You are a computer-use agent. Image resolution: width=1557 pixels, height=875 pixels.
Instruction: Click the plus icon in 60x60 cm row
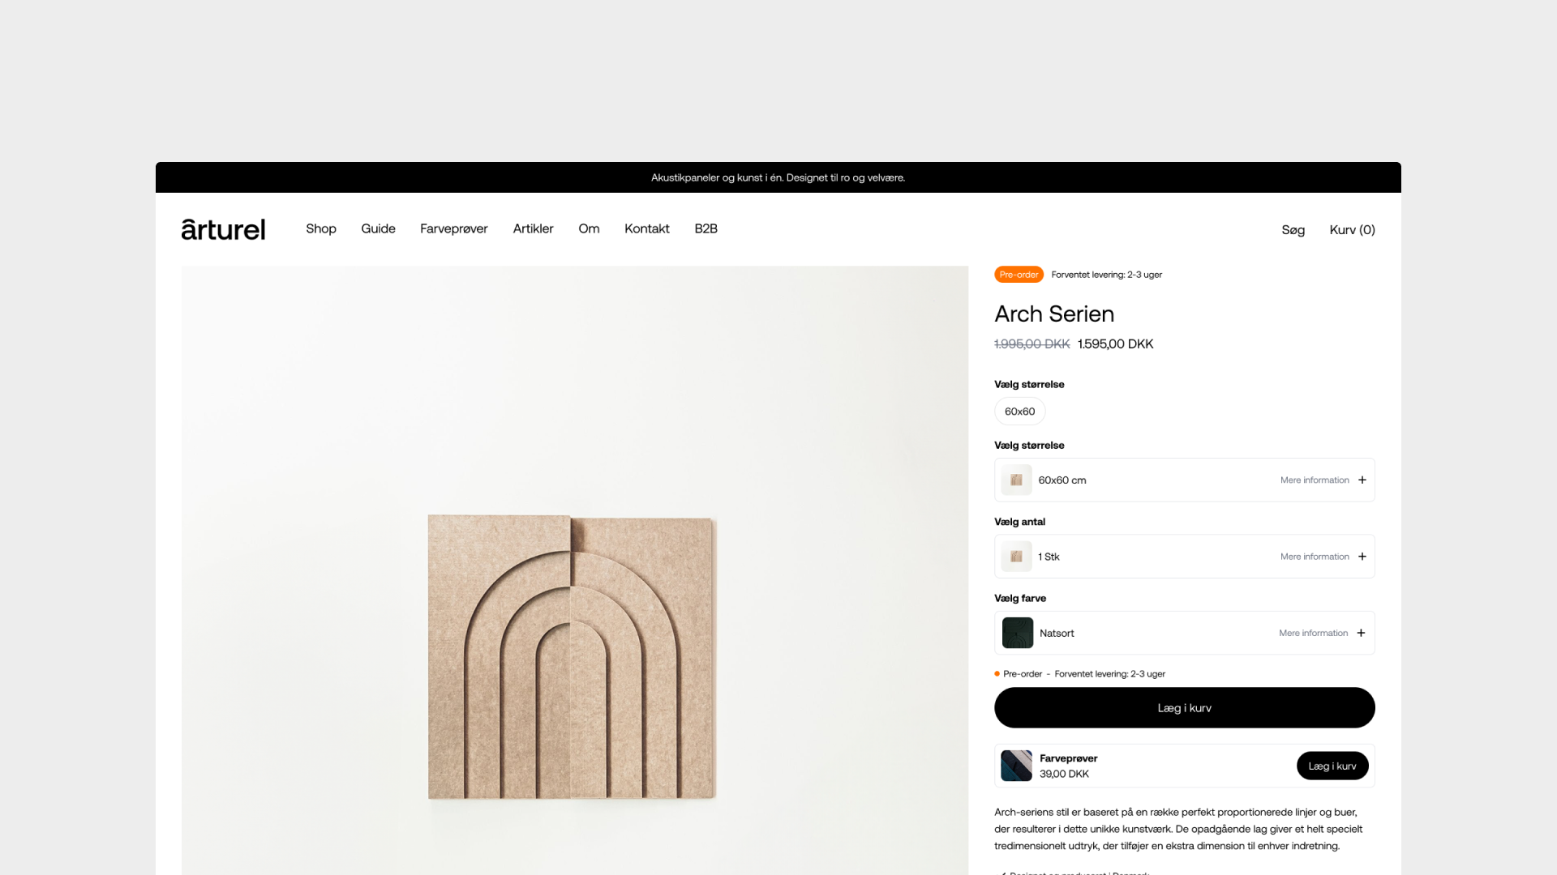(x=1362, y=480)
